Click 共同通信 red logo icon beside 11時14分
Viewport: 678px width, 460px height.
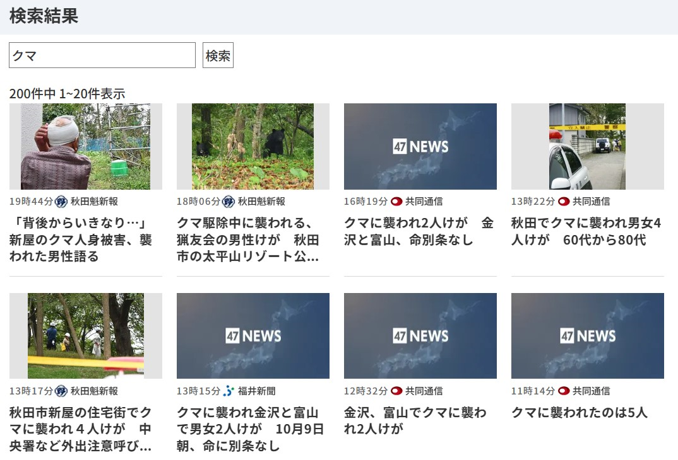pos(564,391)
